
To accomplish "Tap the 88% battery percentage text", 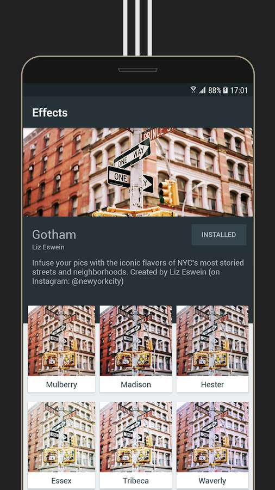I will 215,90.
